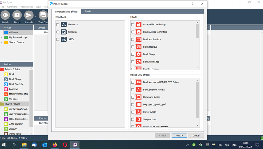Select the MAC PERMSSIONS policy

tap(18, 94)
